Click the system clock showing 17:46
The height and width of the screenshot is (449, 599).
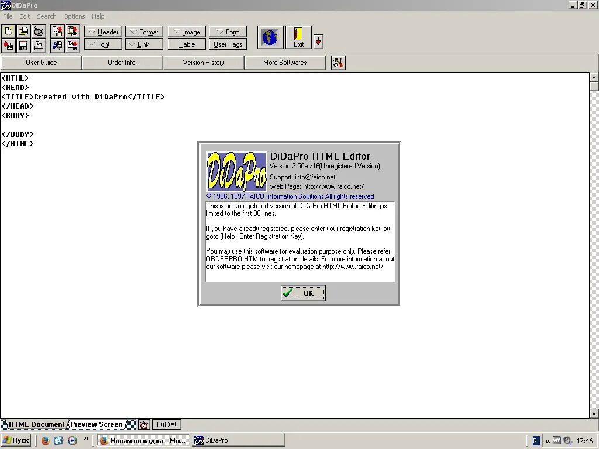[x=584, y=441]
